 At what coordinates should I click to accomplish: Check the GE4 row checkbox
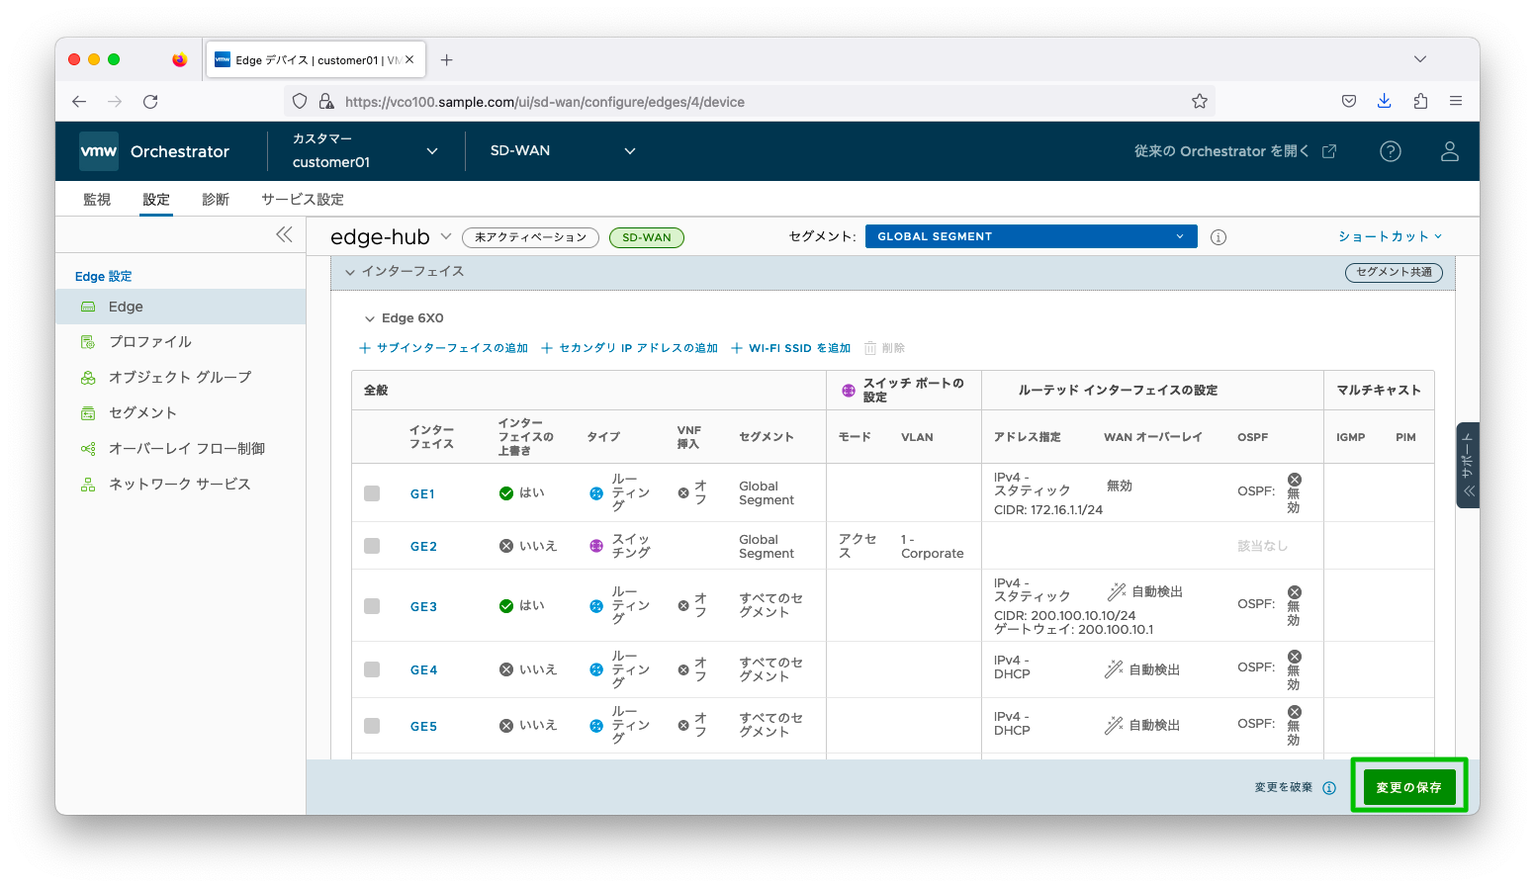[372, 669]
